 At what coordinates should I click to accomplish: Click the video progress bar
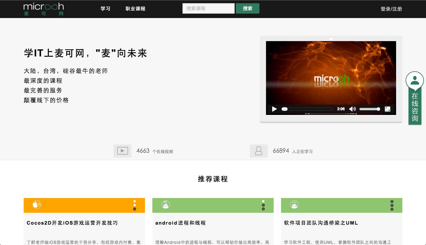[x=307, y=109]
